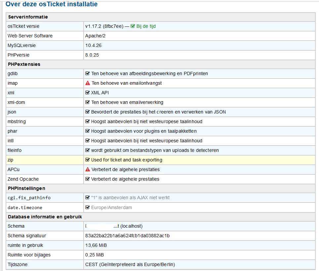Click the 'XML API' description text

pos(100,93)
